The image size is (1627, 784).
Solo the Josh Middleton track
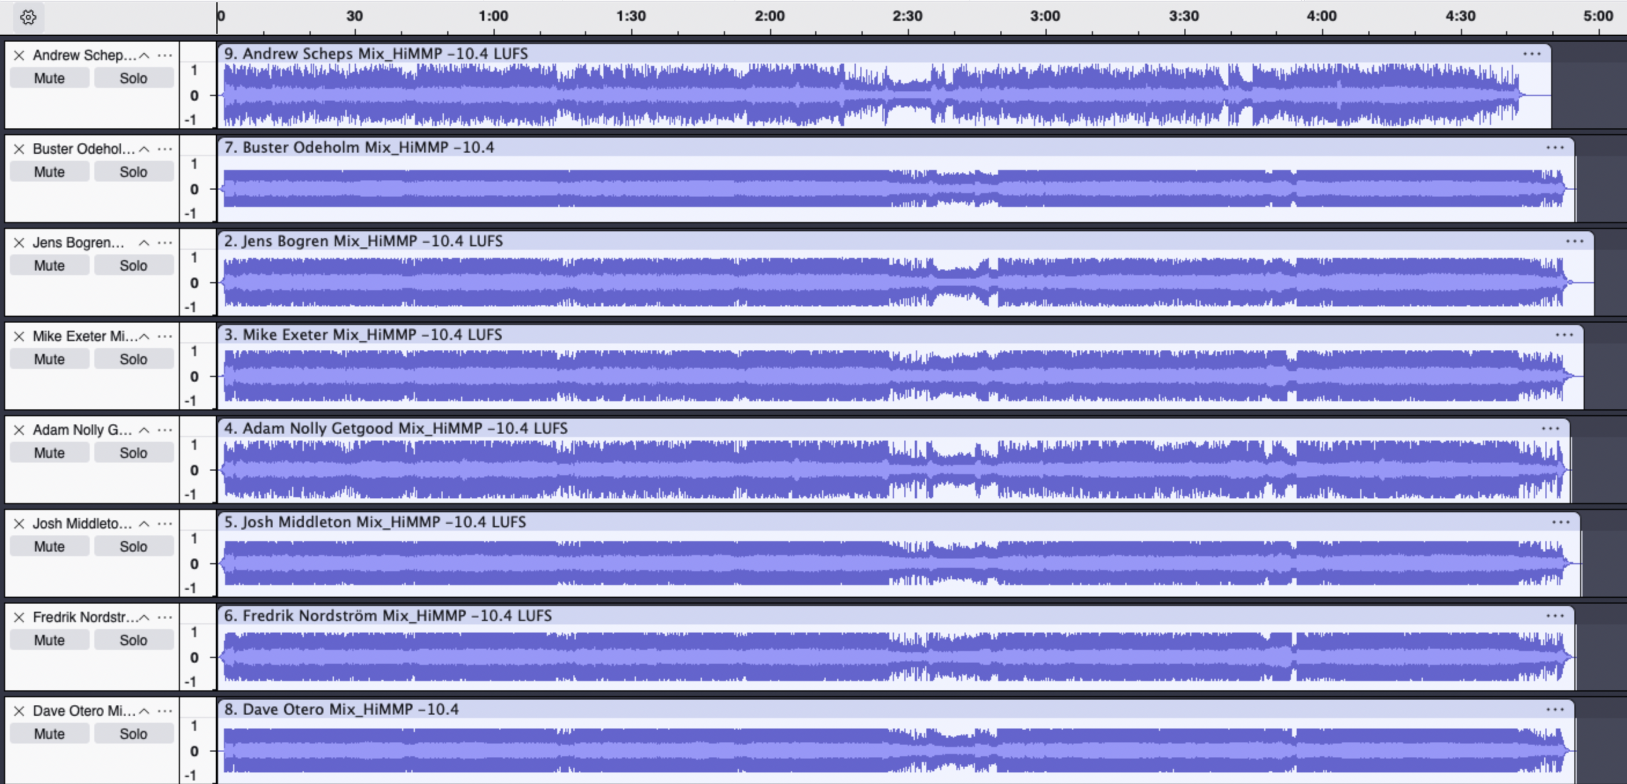coord(133,546)
